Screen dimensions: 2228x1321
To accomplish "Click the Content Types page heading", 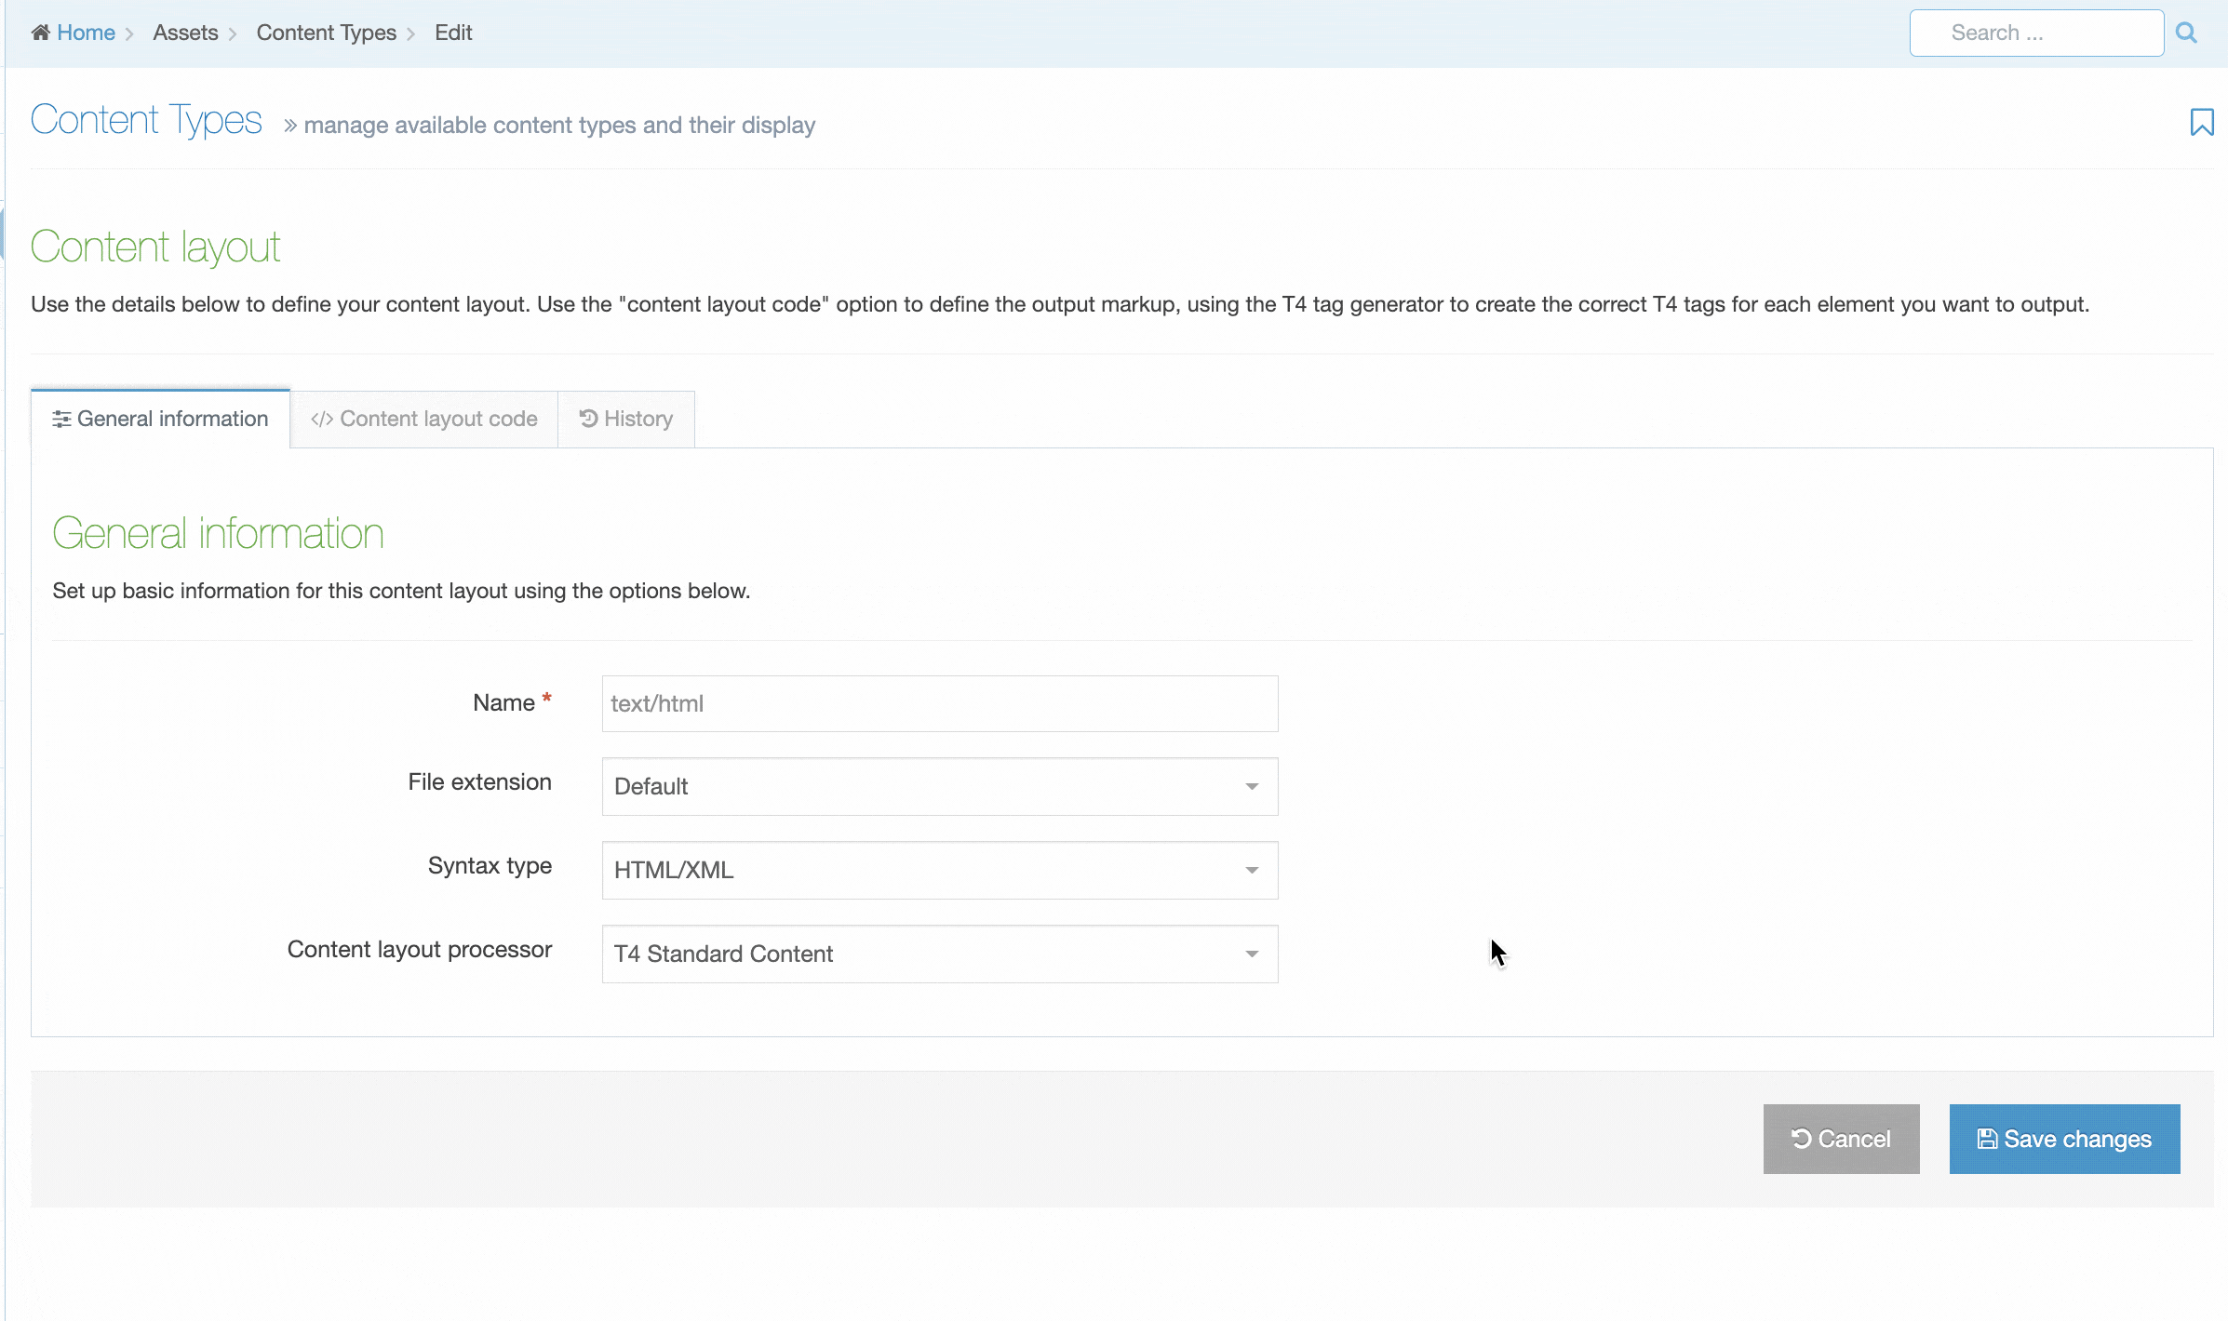I will click(x=146, y=121).
